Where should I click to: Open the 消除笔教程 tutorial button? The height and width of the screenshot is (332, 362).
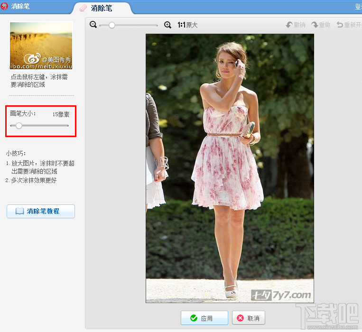point(41,211)
